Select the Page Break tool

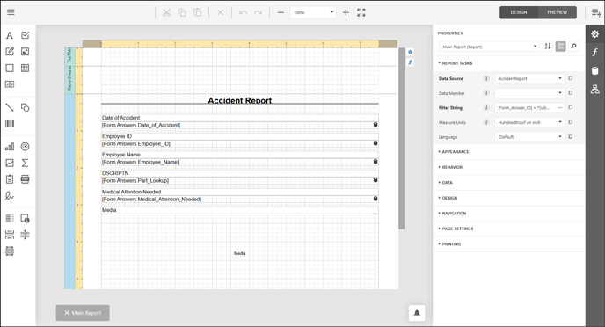[x=10, y=235]
